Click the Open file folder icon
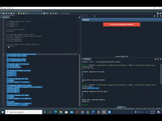 pos(4,13)
